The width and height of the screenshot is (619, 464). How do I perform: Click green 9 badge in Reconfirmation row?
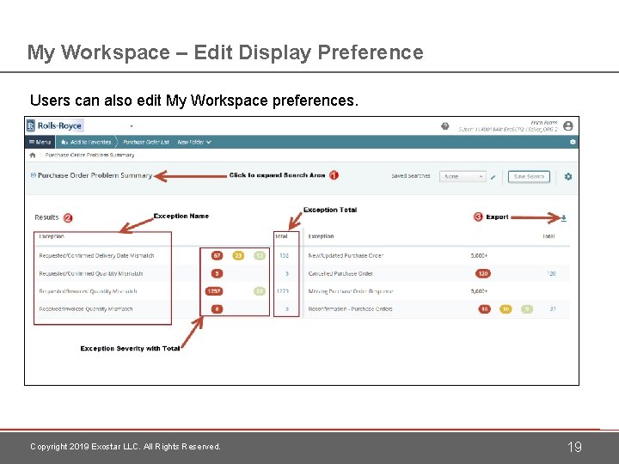(527, 309)
